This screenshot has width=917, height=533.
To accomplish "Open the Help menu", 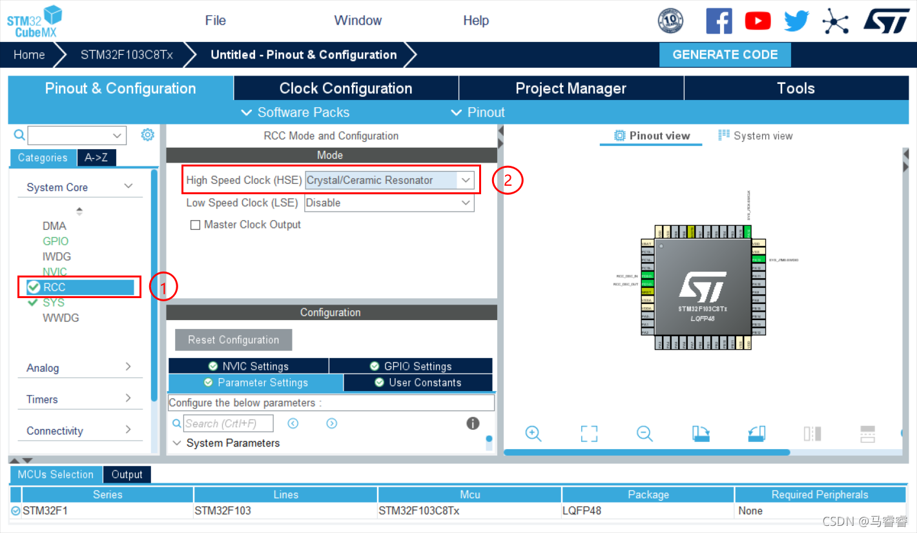I will coord(476,20).
